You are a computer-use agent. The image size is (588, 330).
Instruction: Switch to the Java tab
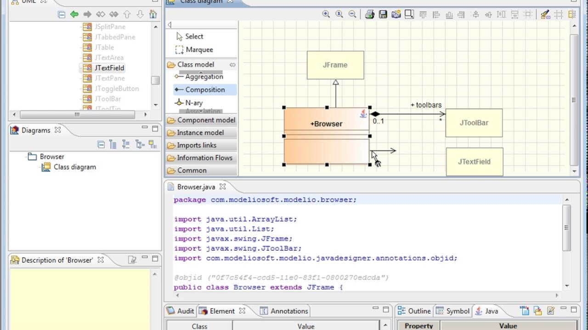tap(486, 311)
